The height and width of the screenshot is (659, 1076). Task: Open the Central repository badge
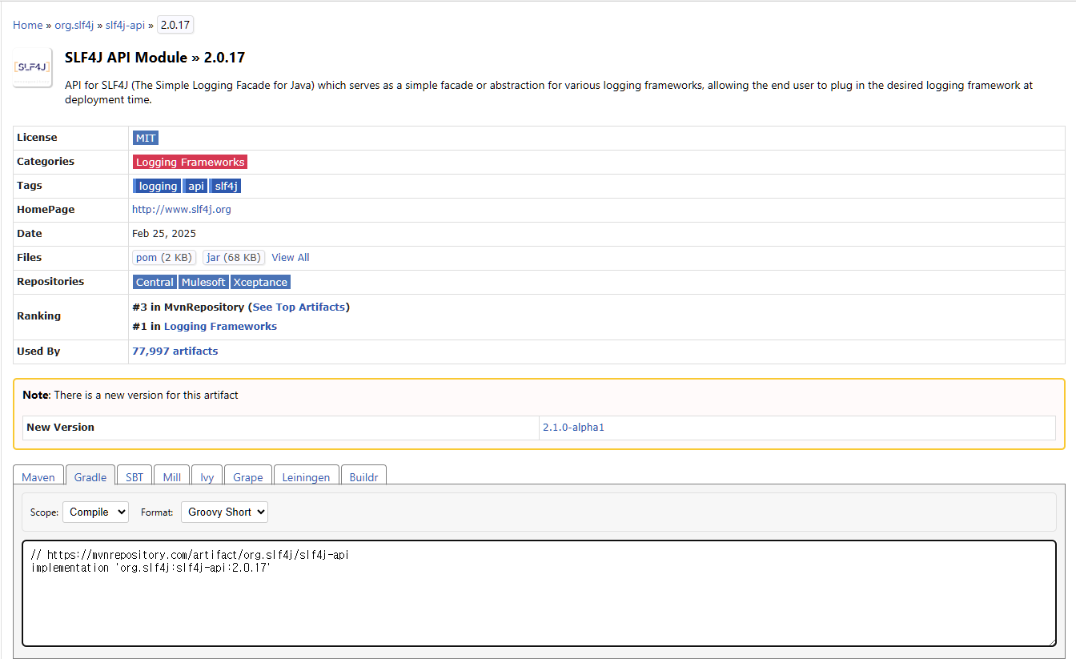(155, 282)
